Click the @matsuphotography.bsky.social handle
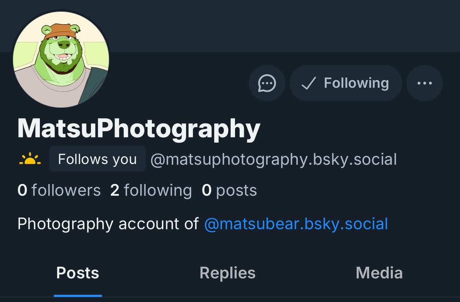 [272, 159]
